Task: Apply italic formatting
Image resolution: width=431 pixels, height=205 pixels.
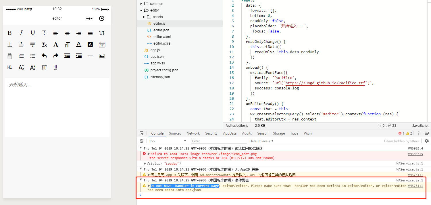Action: [21, 33]
